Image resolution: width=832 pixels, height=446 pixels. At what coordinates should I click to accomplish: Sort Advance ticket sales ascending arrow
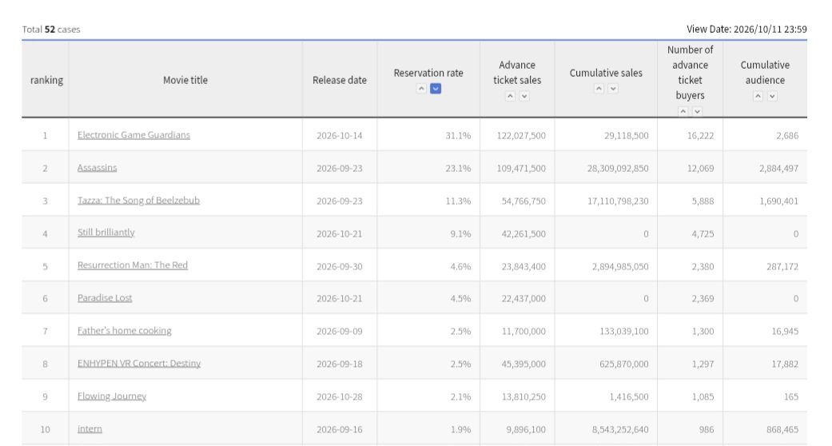[510, 96]
